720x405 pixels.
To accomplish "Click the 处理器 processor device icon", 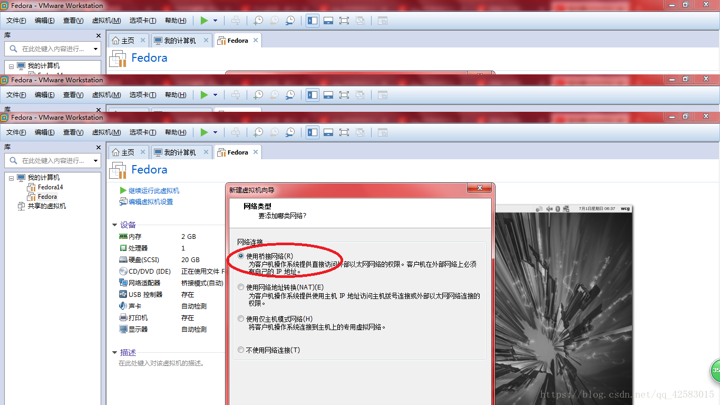I will pos(123,248).
